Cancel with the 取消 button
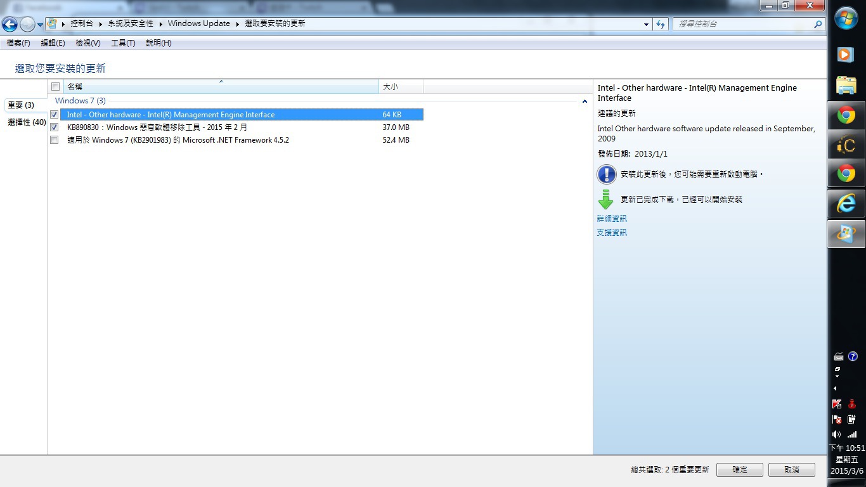The height and width of the screenshot is (487, 866). click(x=792, y=470)
